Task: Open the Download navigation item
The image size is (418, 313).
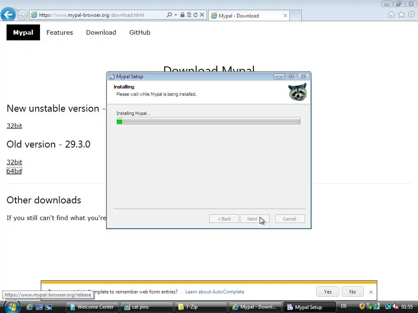Action: 101,33
